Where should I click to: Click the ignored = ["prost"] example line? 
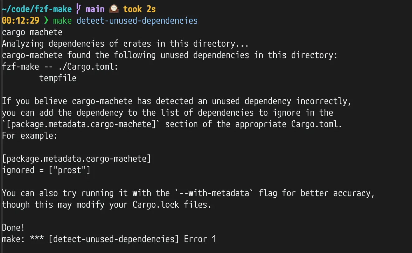[46, 170]
